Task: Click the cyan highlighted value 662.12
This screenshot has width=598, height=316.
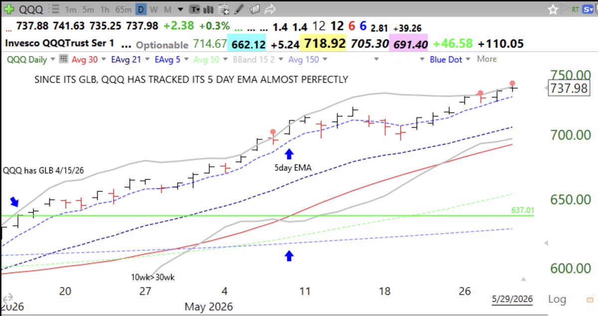Action: tap(248, 44)
